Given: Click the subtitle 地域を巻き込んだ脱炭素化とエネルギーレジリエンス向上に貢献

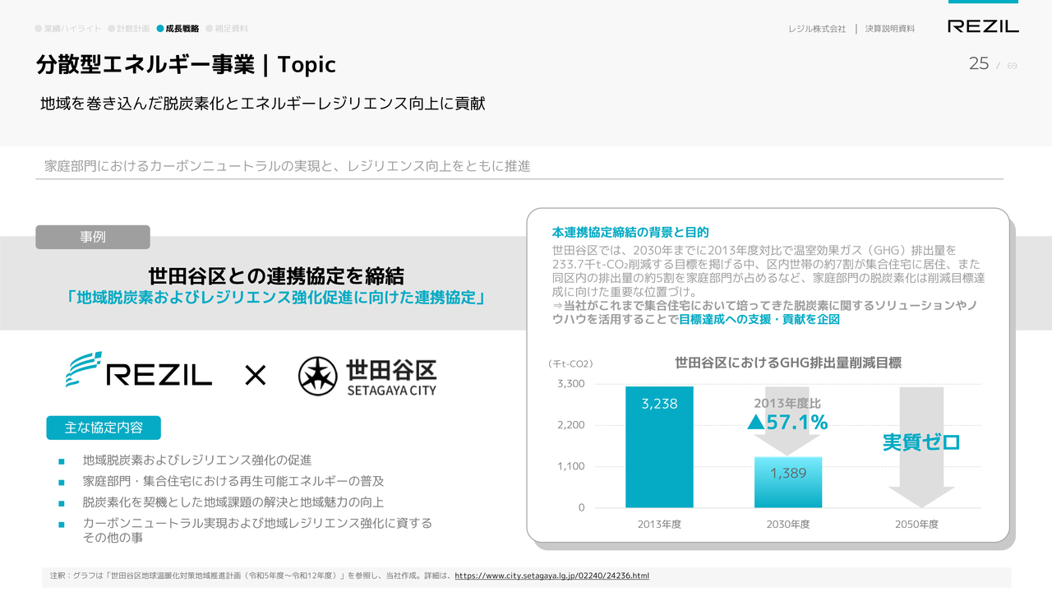Looking at the screenshot, I should pos(263,104).
